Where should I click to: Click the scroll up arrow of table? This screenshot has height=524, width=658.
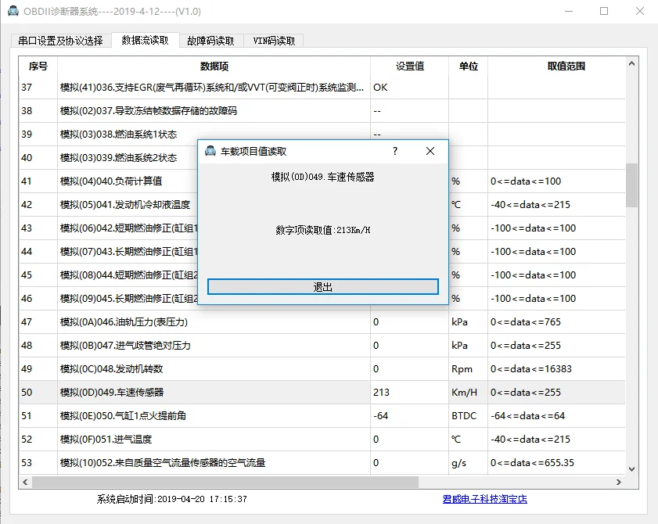coord(631,64)
